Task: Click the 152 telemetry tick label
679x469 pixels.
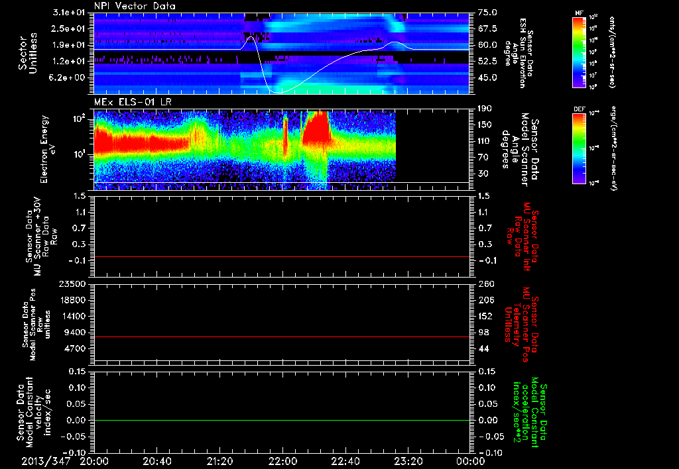Action: point(485,316)
